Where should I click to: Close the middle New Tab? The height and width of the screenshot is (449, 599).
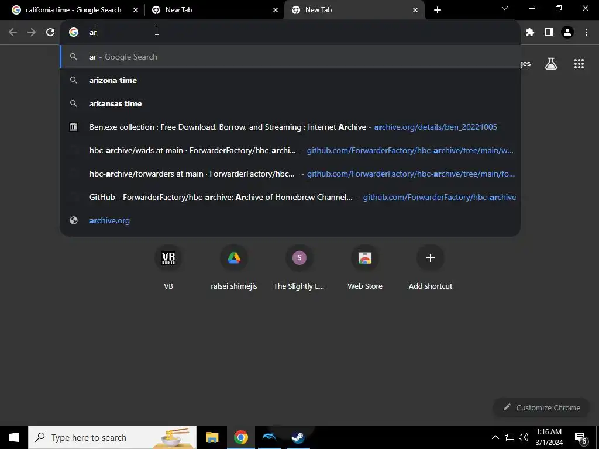point(276,10)
